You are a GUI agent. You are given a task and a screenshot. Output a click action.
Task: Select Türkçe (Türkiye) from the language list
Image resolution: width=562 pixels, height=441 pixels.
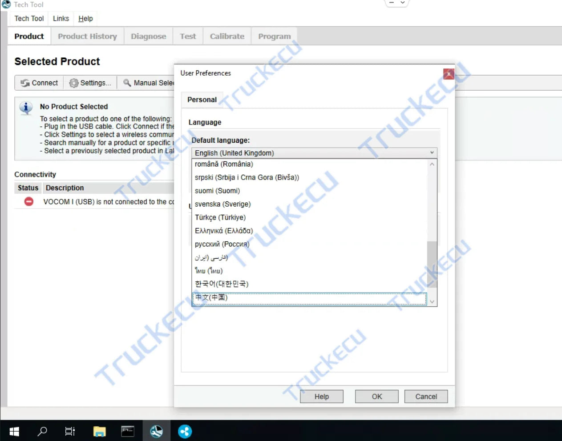(x=220, y=217)
